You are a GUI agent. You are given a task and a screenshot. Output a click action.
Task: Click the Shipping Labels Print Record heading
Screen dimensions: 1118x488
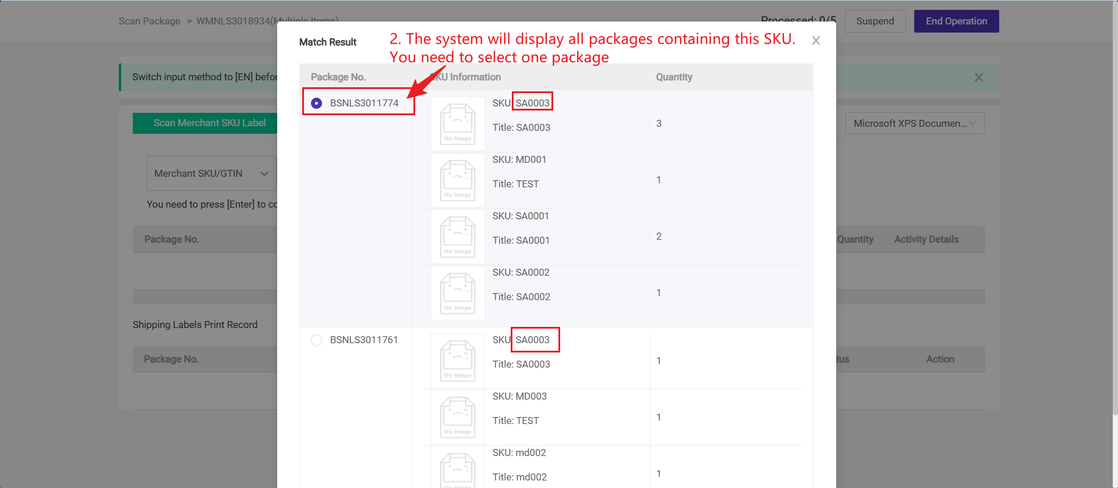[195, 325]
